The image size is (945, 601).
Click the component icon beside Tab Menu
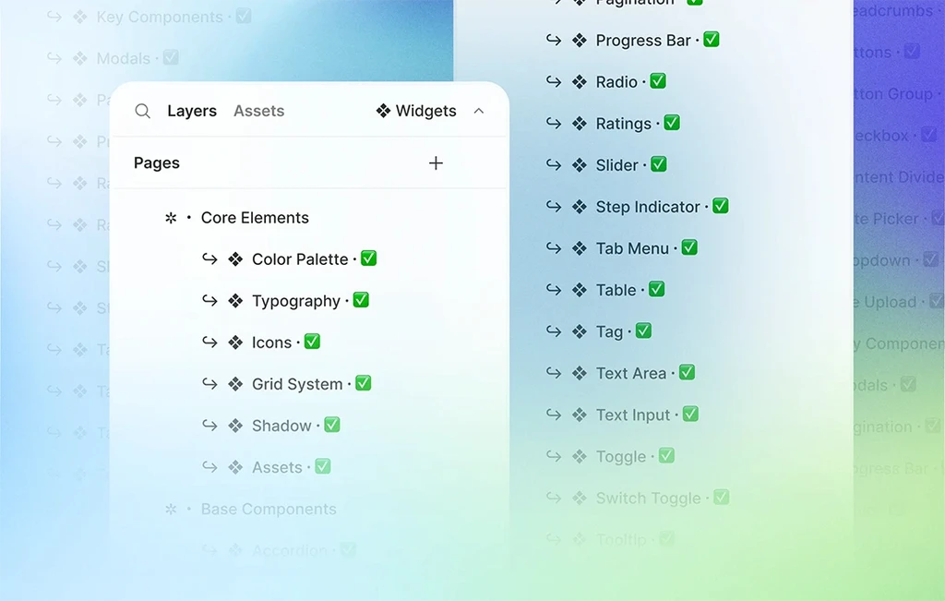(x=579, y=248)
